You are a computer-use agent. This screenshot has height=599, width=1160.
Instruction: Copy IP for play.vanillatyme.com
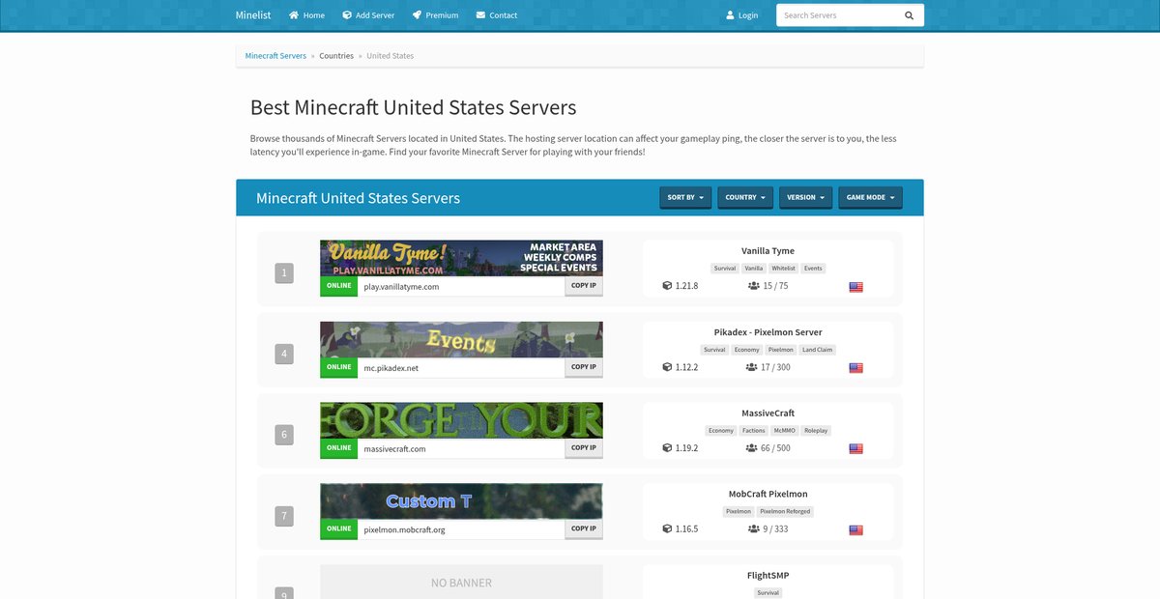[x=584, y=286]
